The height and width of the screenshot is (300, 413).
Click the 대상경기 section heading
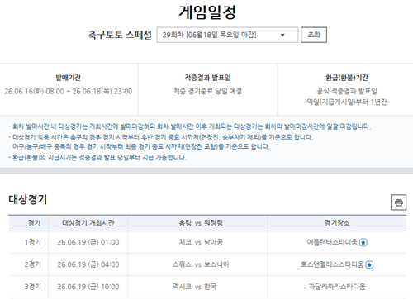coord(28,199)
